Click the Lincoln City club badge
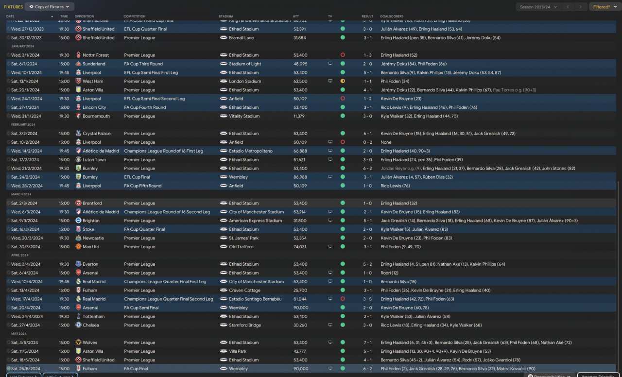Viewport: 622px width, 377px height. (78, 107)
